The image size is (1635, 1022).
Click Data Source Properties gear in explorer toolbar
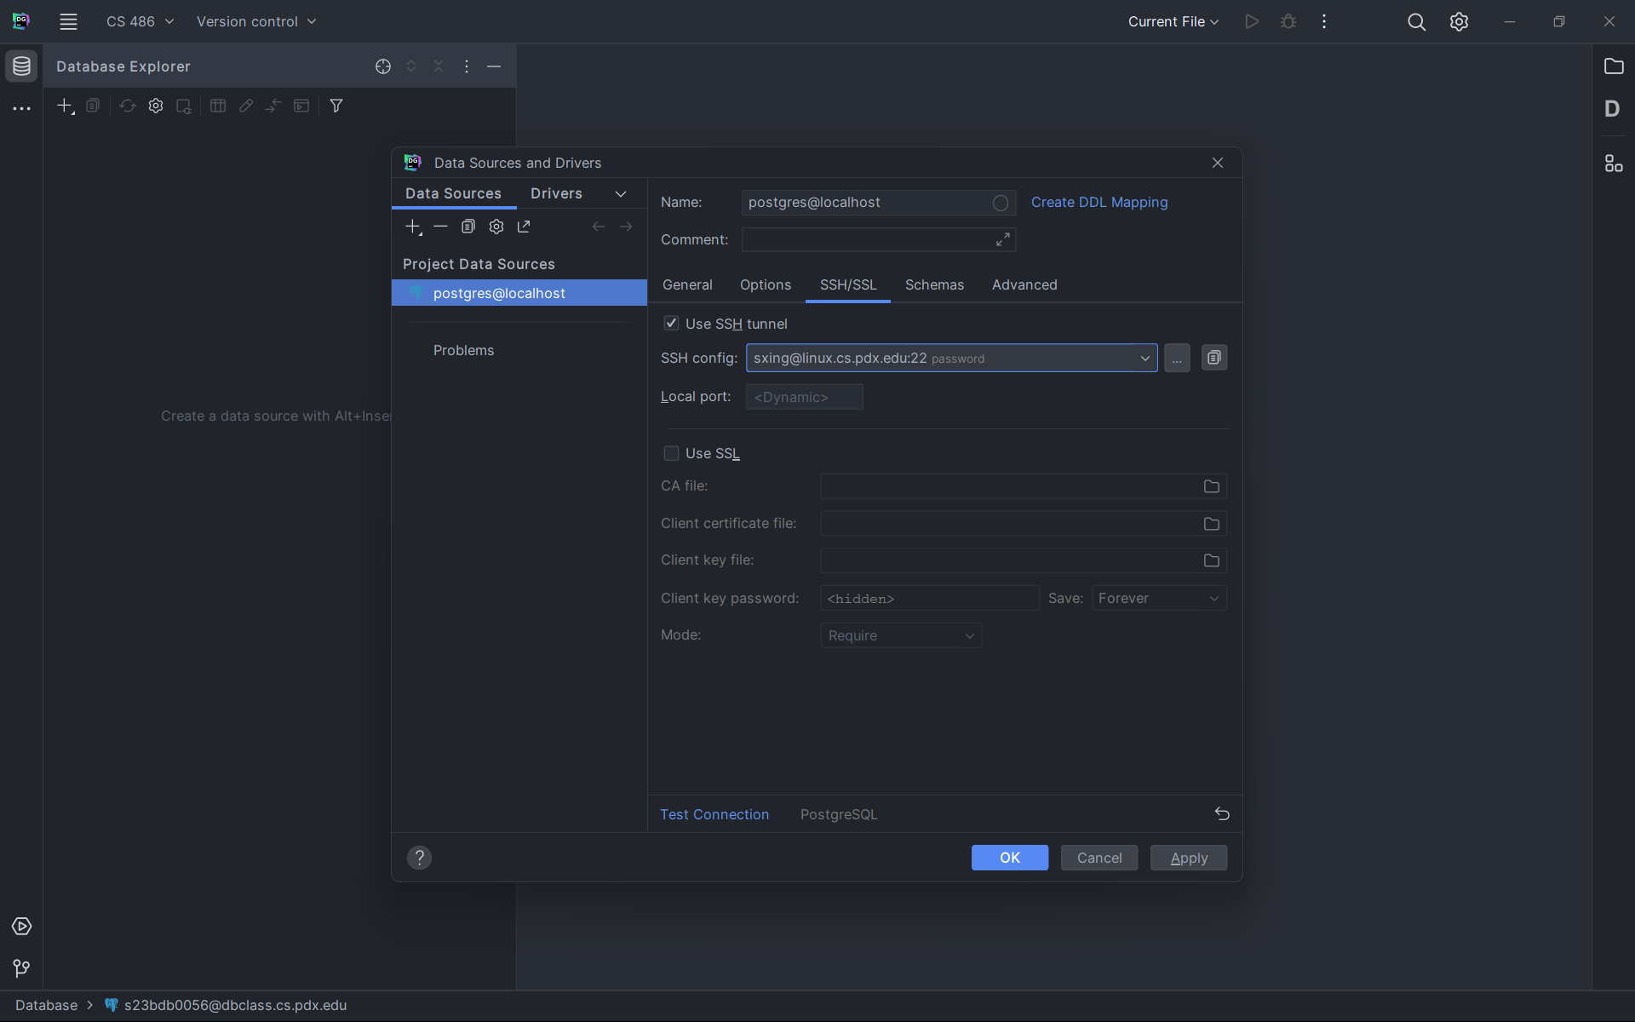156,106
